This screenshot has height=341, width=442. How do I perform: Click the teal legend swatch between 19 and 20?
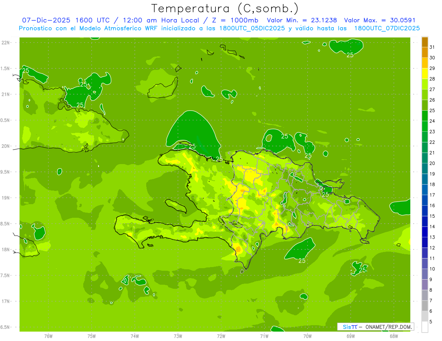point(425,168)
